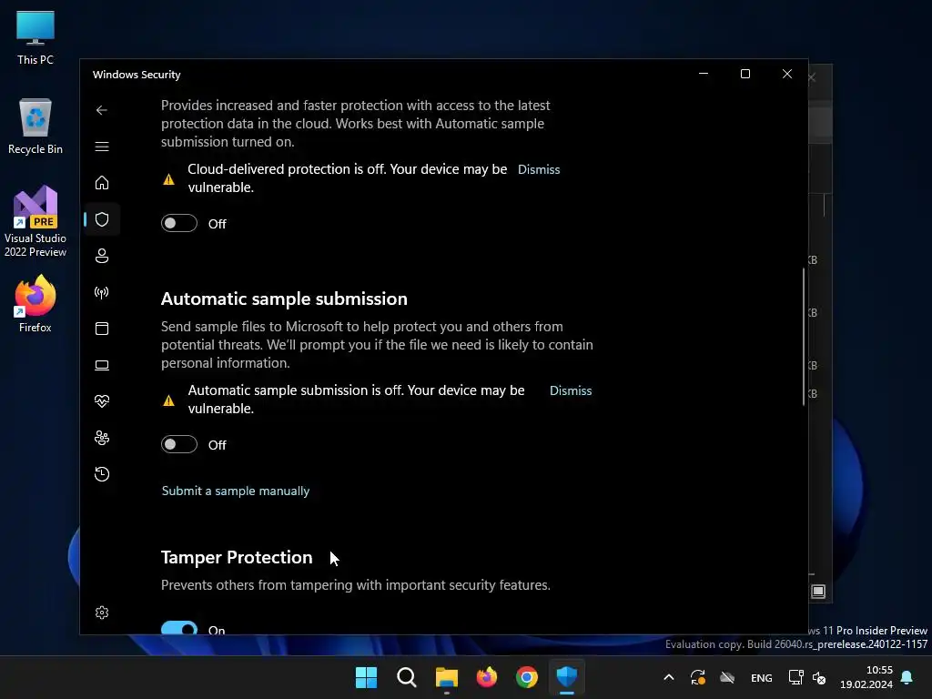The height and width of the screenshot is (699, 932).
Task: Click the Windows Update tray icon
Action: coord(698,677)
